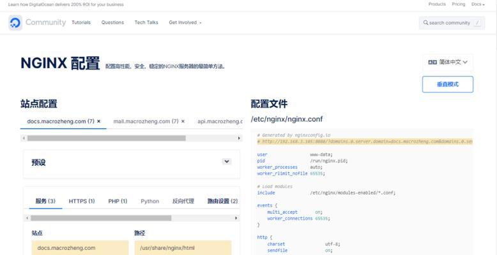The width and height of the screenshot is (497, 255).
Task: Click the 站点 field containing docs.macrozheng.com
Action: click(80, 248)
